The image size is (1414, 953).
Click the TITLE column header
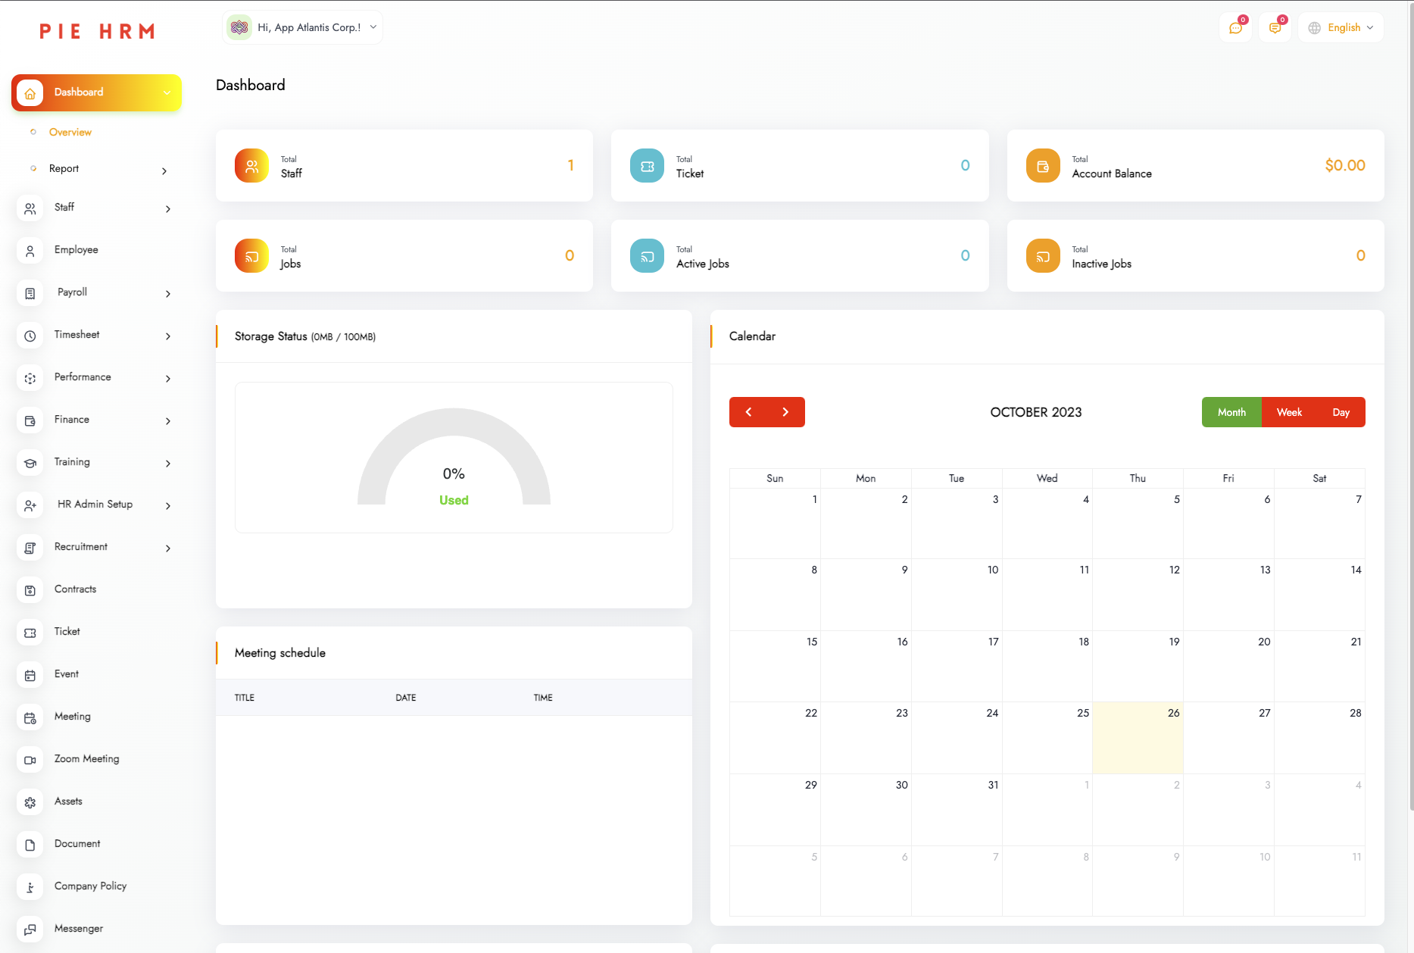point(245,698)
